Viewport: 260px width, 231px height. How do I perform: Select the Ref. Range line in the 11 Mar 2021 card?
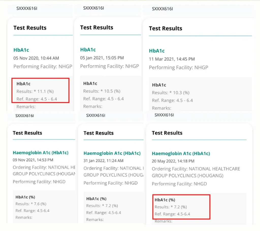click(172, 100)
